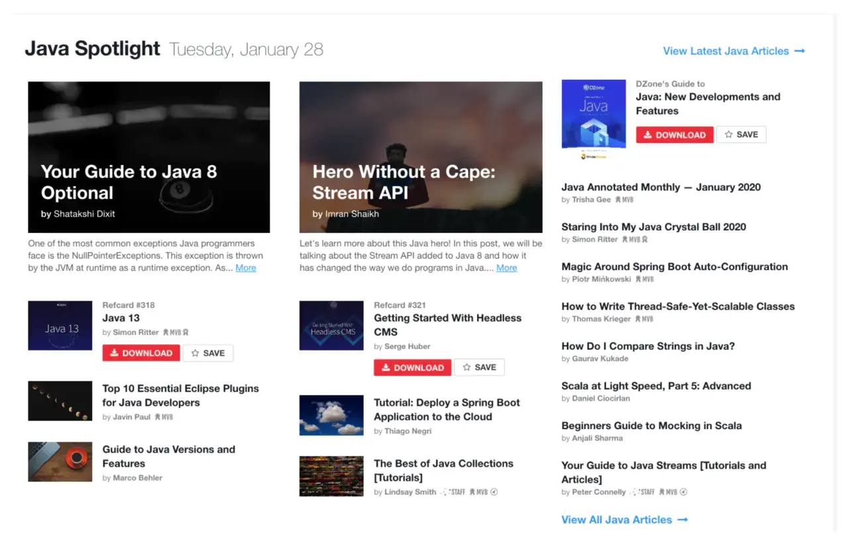Open 'Java Annotated Monthly — January 2020'
The height and width of the screenshot is (541, 848).
[x=661, y=187]
